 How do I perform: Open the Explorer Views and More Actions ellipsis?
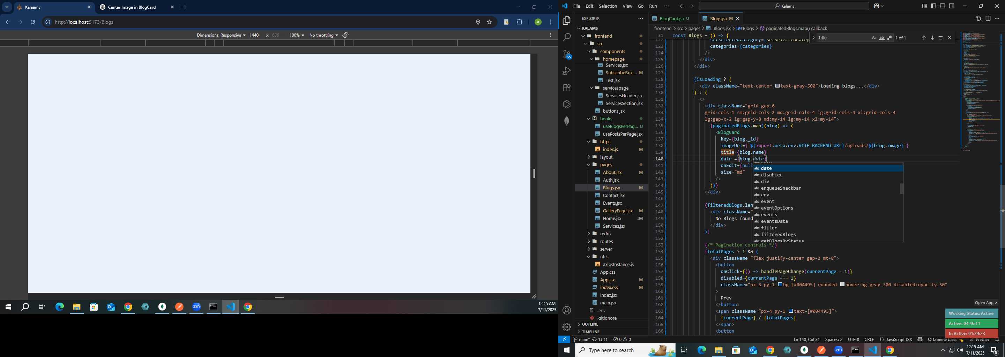(x=641, y=19)
